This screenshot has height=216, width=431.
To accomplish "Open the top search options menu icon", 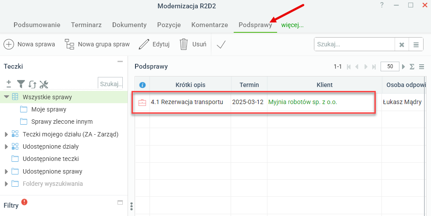I will 416,45.
